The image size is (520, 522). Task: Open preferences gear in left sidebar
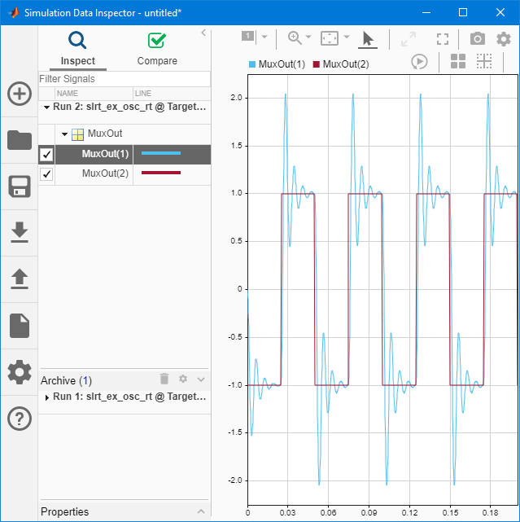point(20,372)
